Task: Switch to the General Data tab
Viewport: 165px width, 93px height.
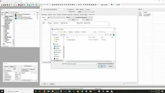Action: 44,15
